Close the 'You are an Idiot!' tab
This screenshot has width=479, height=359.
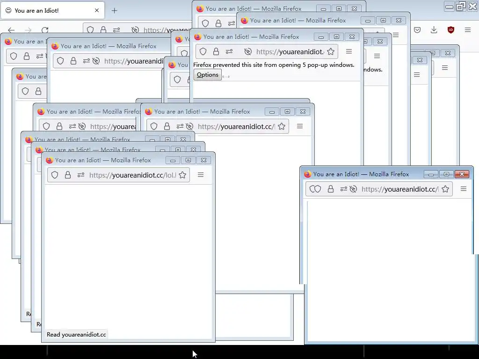pos(97,10)
